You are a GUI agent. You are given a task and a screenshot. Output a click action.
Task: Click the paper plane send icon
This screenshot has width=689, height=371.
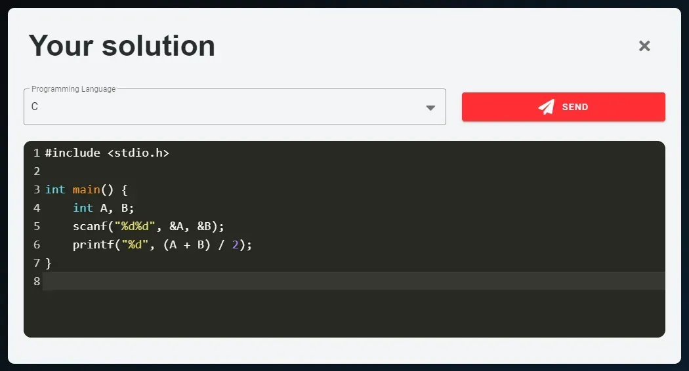pyautogui.click(x=546, y=107)
